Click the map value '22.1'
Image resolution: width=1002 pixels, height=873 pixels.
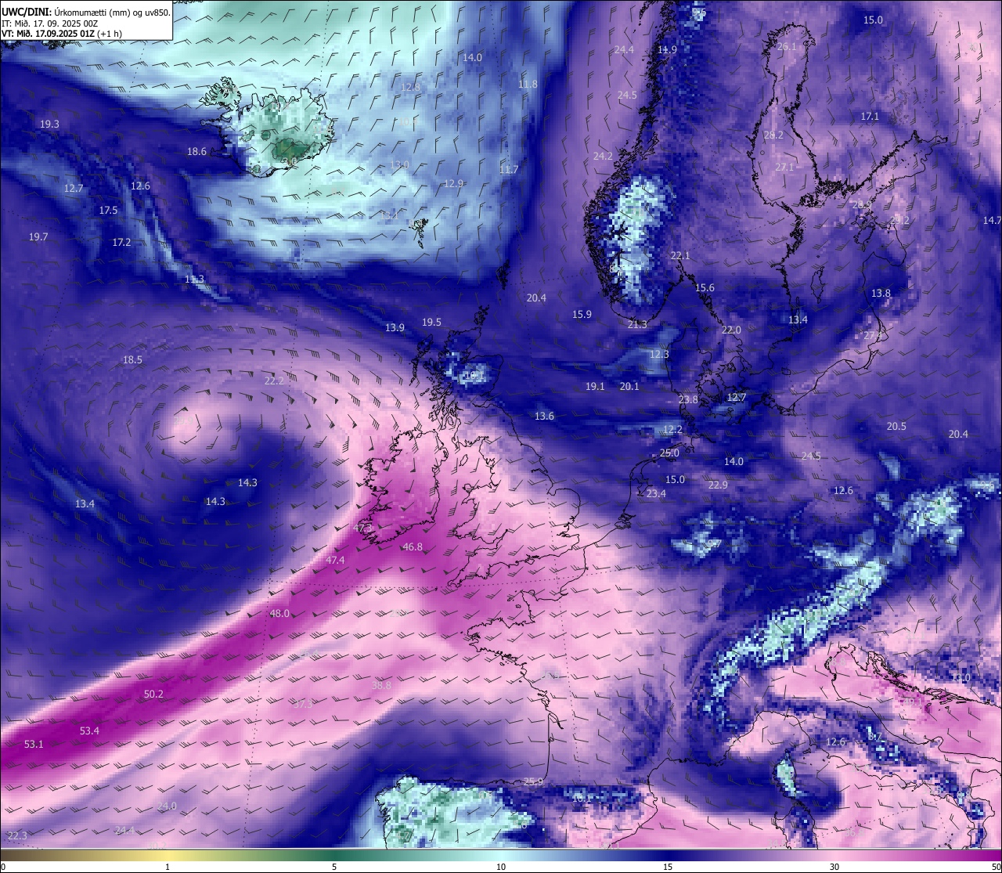coord(680,255)
